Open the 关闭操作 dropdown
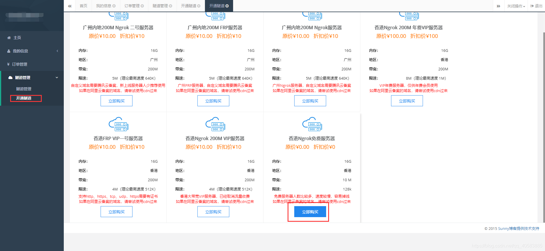The image size is (545, 251). pyautogui.click(x=516, y=6)
